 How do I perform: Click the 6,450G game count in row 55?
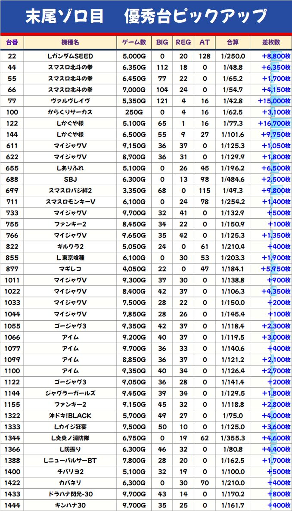coord(134,78)
